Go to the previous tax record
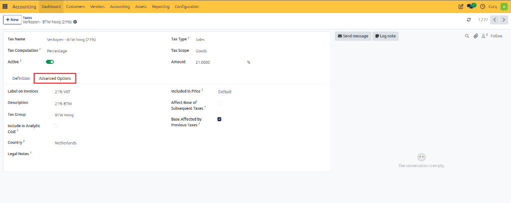This screenshot has width=511, height=203. [x=495, y=20]
